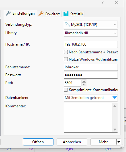
Task: Switch to the Statistik tab
Action: (73, 14)
